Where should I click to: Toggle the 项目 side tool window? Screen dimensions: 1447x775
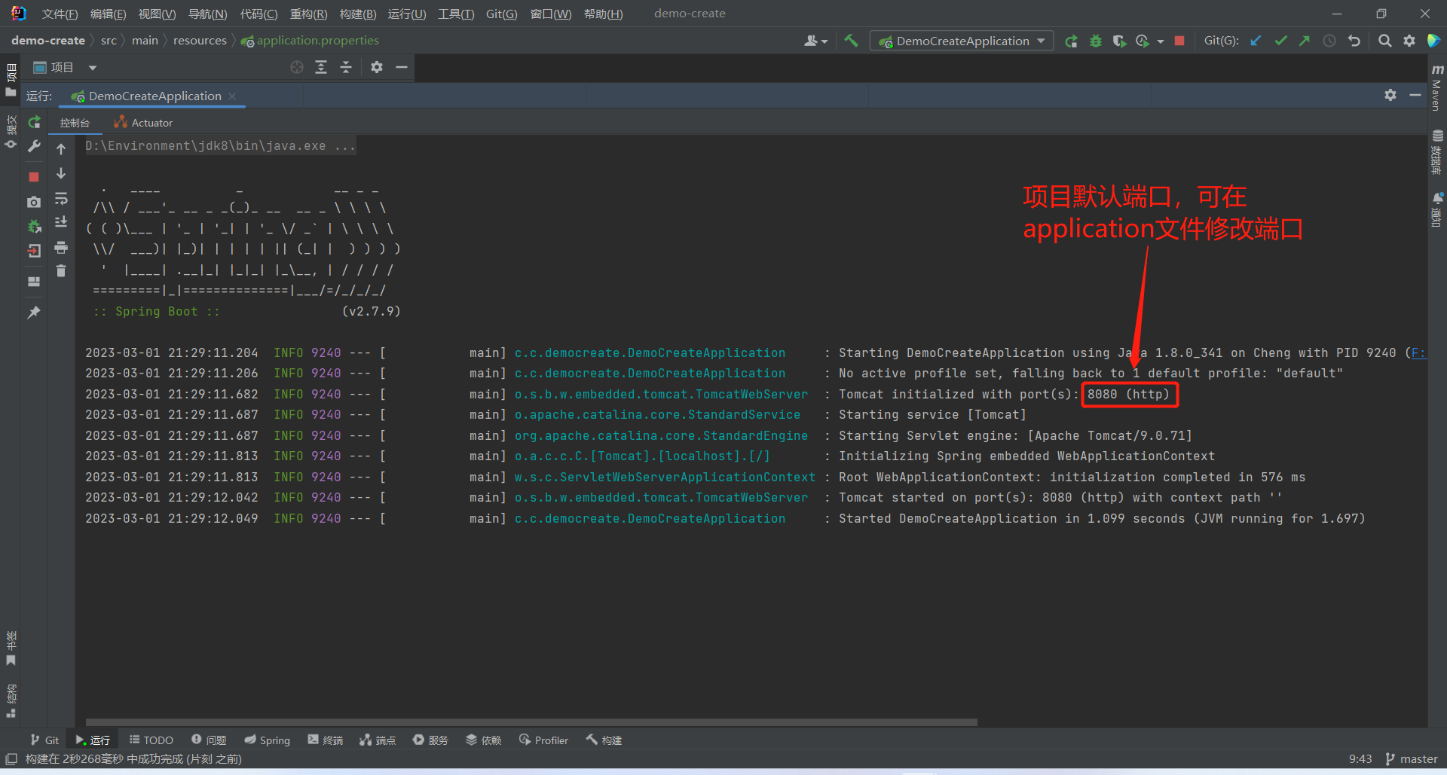[11, 80]
